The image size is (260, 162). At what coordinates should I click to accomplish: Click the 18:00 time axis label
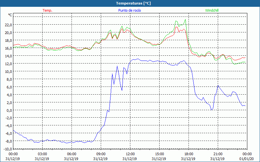pos(189,154)
